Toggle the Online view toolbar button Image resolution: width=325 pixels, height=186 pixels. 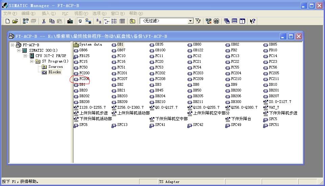[x=81, y=21]
